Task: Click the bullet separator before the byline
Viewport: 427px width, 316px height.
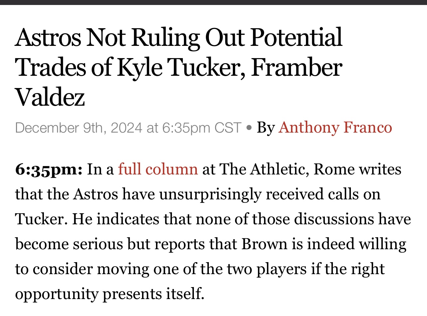Action: click(x=249, y=128)
